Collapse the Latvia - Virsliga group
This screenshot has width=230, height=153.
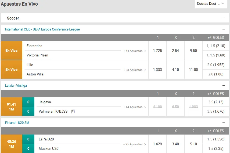pyautogui.click(x=223, y=86)
